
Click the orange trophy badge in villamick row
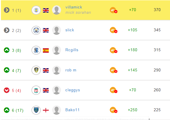(x=113, y=10)
